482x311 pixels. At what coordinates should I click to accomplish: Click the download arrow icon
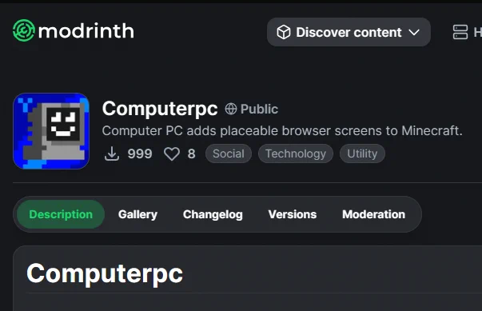[112, 154]
